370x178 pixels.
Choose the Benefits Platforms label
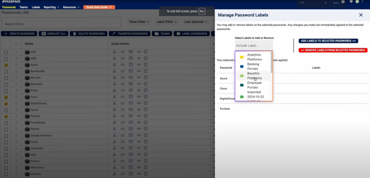coord(253,76)
